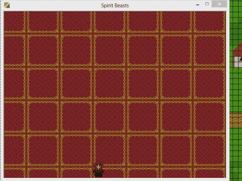This screenshot has width=242, height=181.
Task: Maximize the Spirit Beasts game window
Action: click(207, 5)
